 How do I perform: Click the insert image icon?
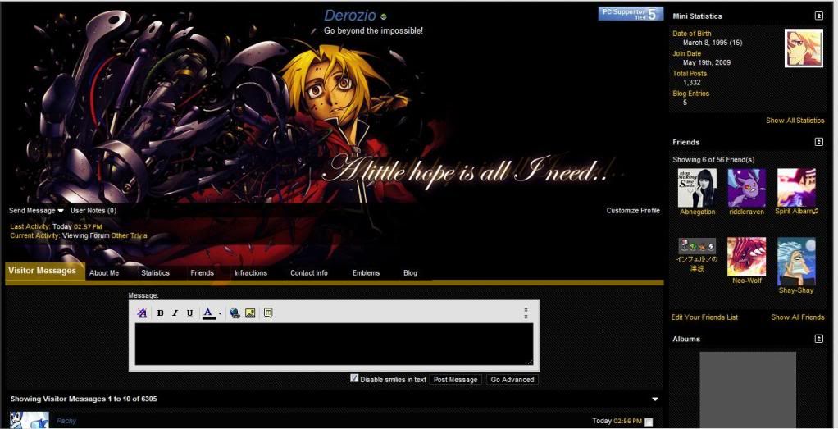pyautogui.click(x=250, y=313)
